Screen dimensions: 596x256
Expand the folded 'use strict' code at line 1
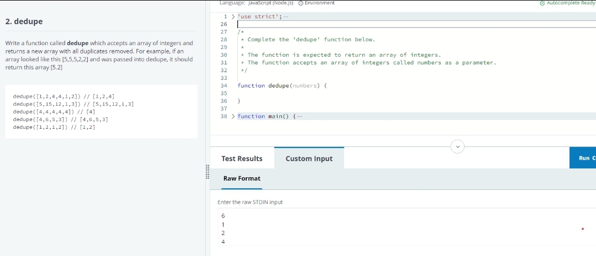point(233,17)
